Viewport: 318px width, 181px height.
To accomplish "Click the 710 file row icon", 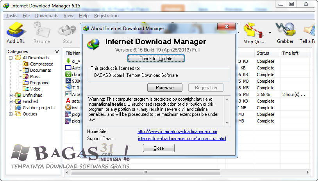I will click(68, 87).
